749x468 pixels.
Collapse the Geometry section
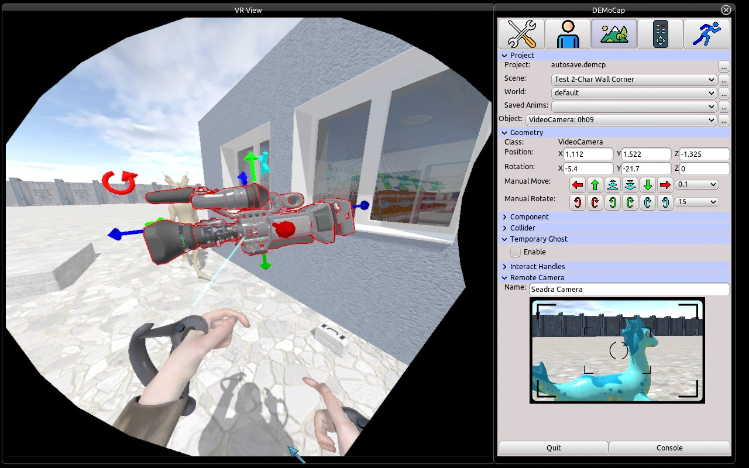526,133
